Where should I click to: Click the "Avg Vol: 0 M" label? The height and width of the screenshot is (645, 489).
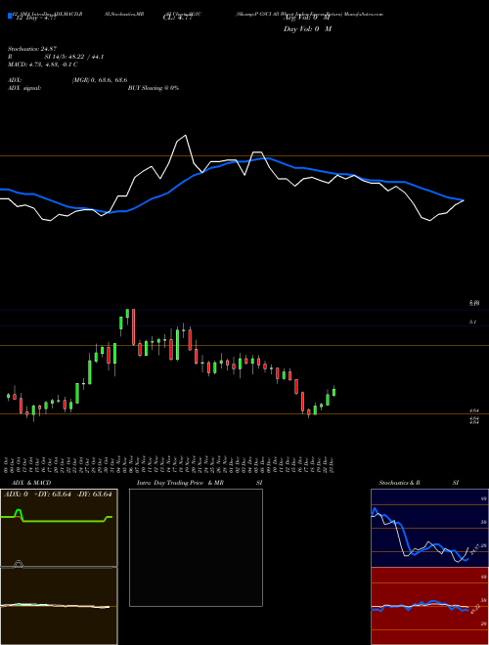click(306, 18)
